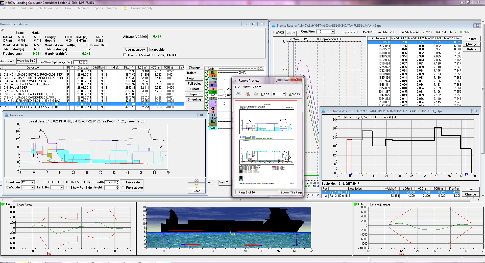Screen dimensions: 485x263
Task: Open the Calculation menu
Action: [44, 8]
